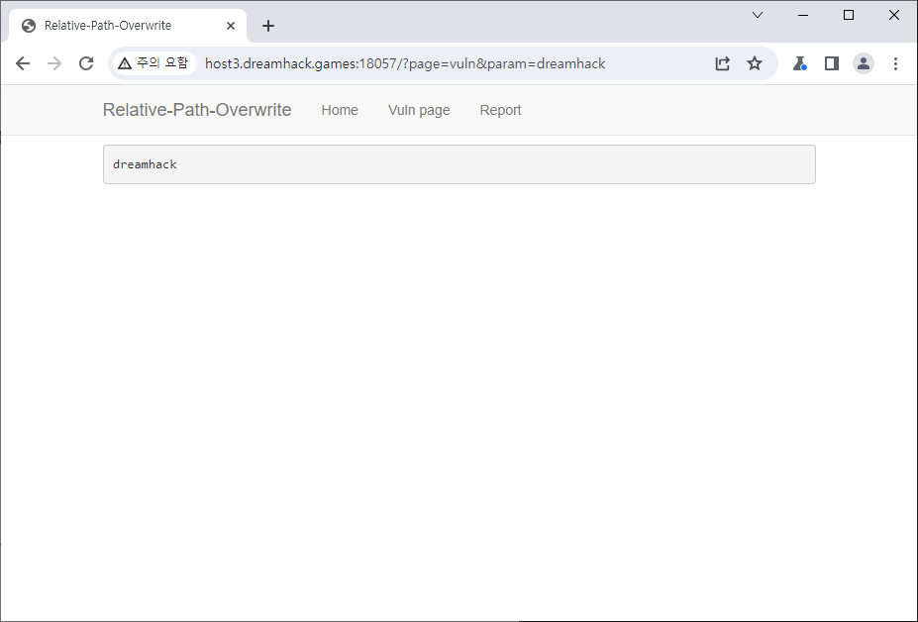Click the dreamhack output box
The width and height of the screenshot is (918, 622).
click(459, 164)
